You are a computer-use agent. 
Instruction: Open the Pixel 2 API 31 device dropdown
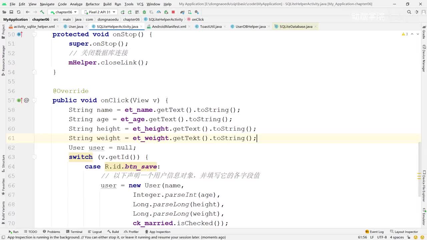coord(99,12)
